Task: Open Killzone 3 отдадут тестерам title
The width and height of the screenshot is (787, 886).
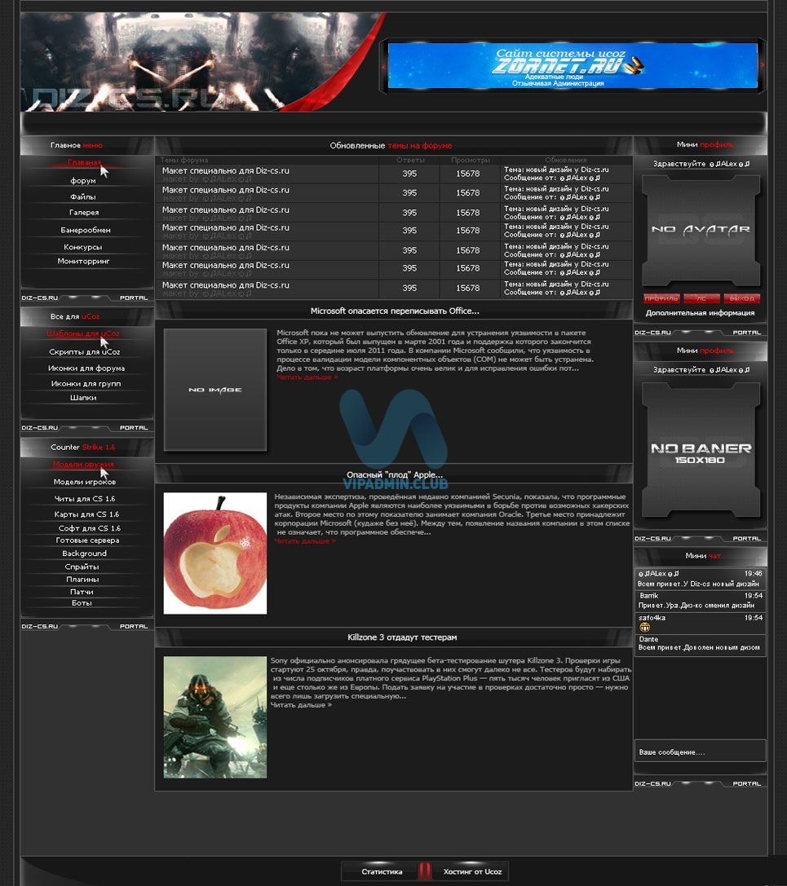Action: (x=402, y=637)
